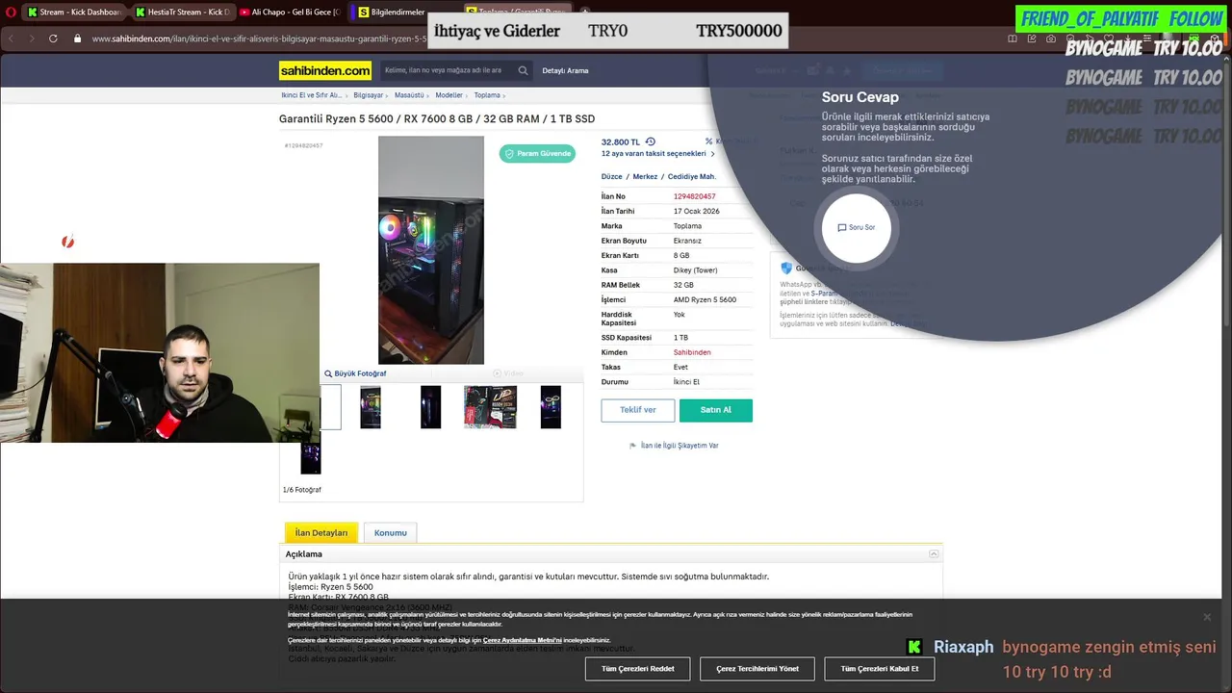Viewport: 1232px width, 693px height.
Task: Click Çerez Tercihlerimi Yönet
Action: click(757, 669)
